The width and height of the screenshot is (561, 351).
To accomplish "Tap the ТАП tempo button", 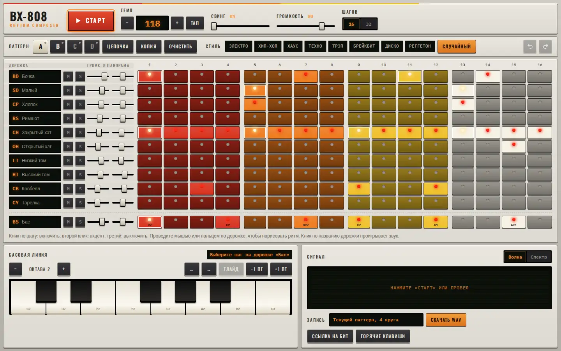I will (195, 23).
